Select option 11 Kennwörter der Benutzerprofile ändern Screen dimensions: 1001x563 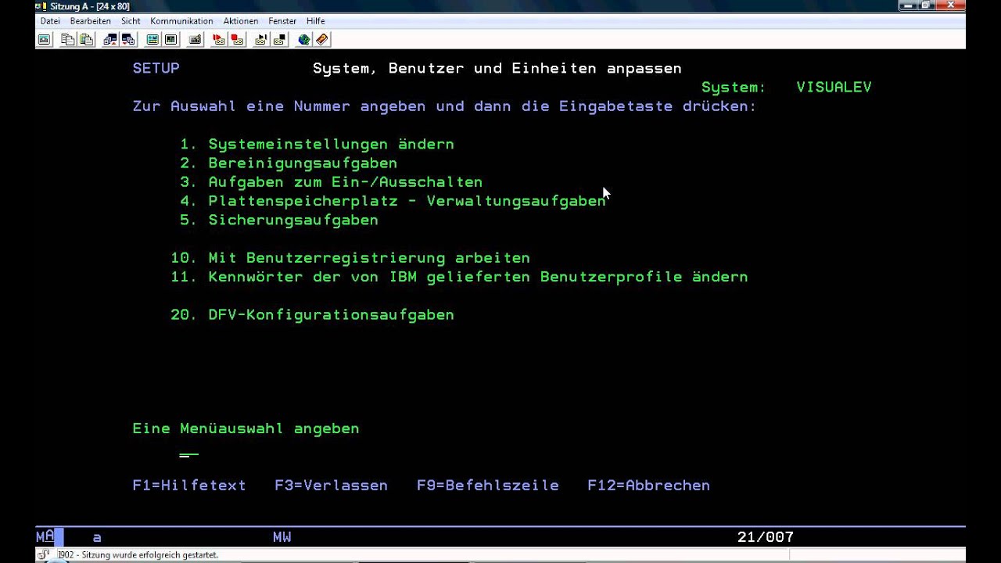[459, 277]
